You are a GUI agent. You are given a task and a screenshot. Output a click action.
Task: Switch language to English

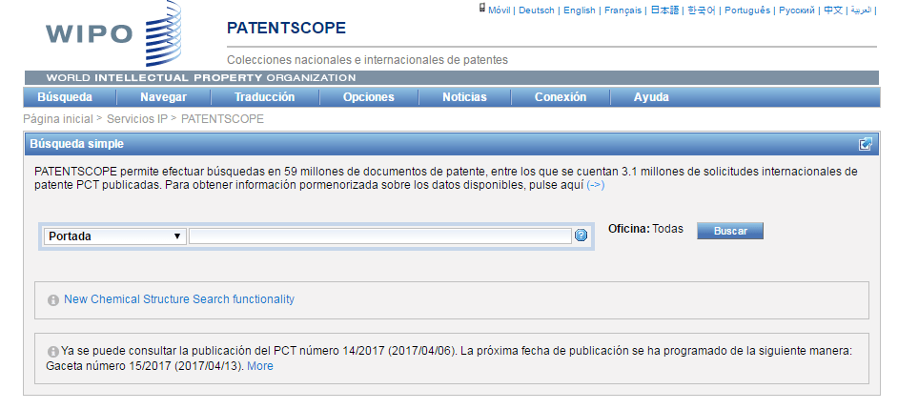coord(580,10)
